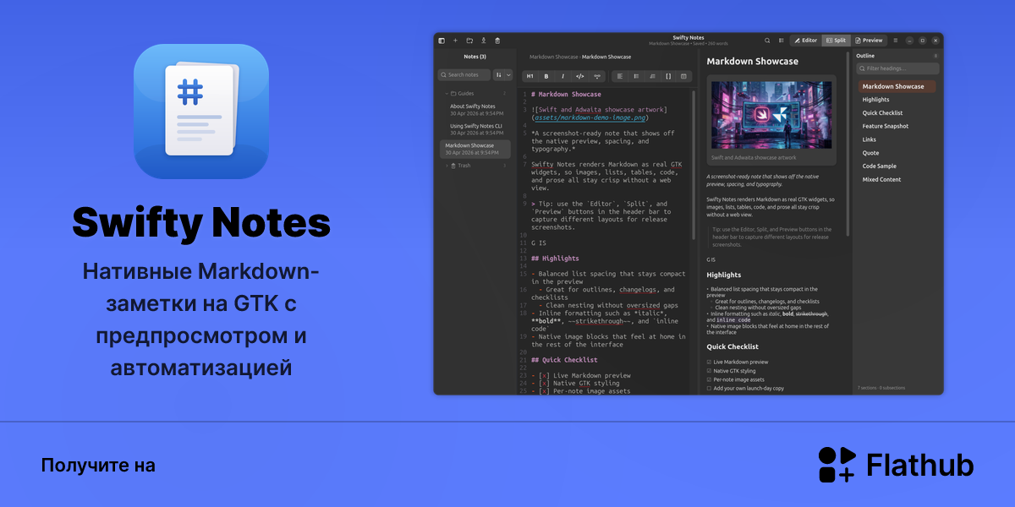Jump to Links heading in outline

coord(870,139)
